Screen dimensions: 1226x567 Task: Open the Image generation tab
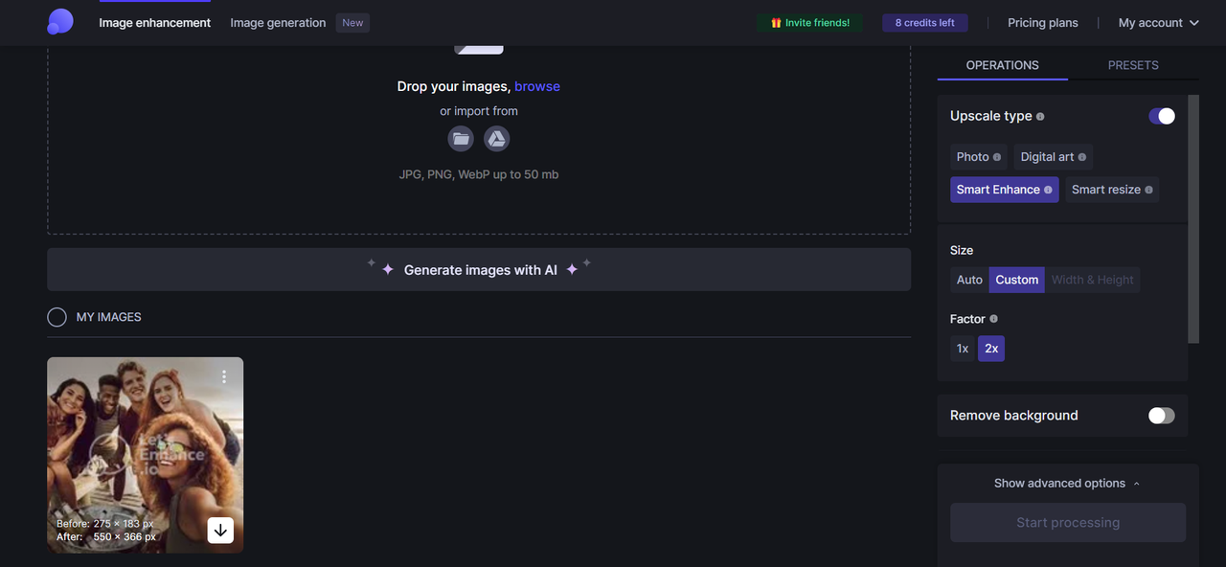click(x=278, y=23)
